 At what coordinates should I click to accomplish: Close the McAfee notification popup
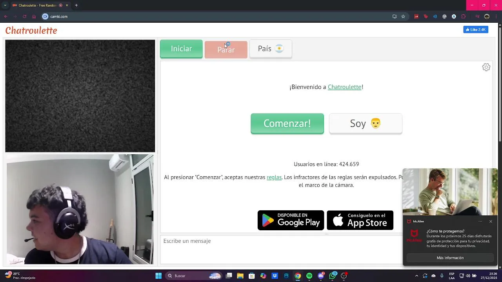491,221
